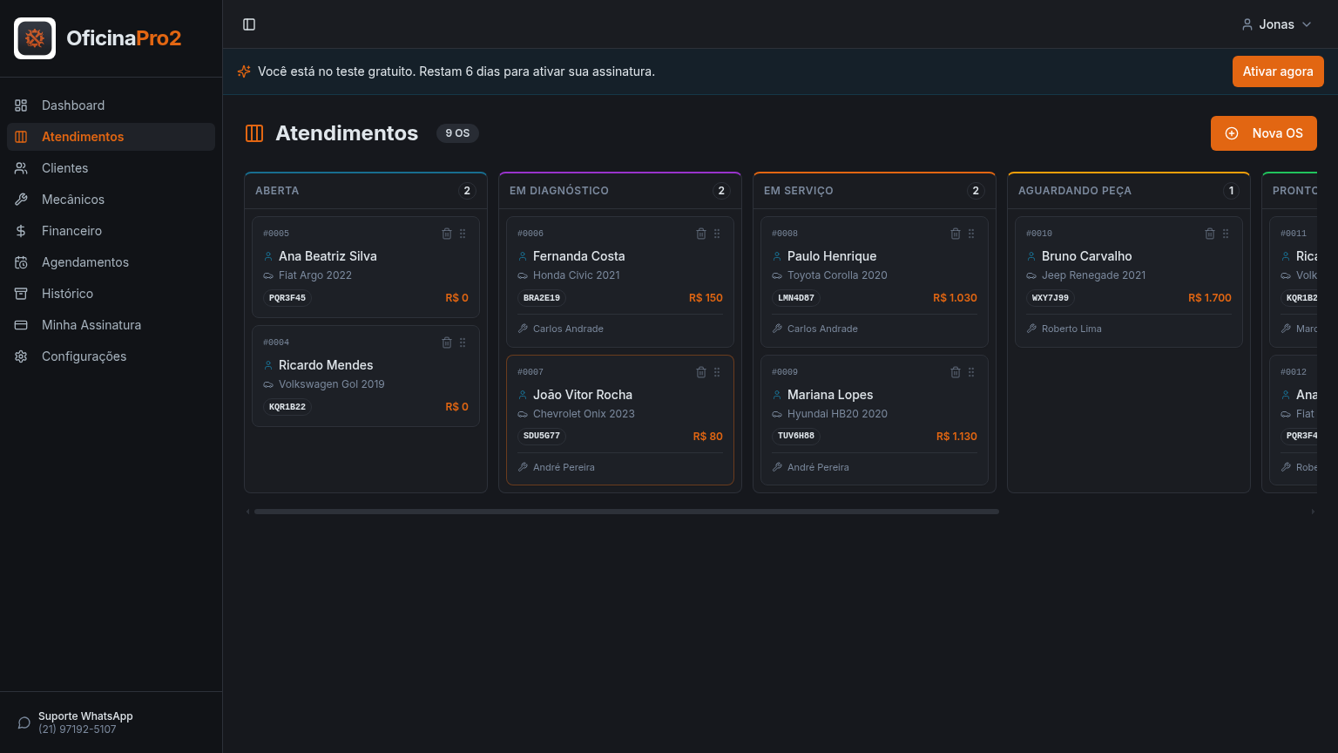Viewport: 1338px width, 753px height.
Task: Go to Clientes page
Action: tap(111, 168)
